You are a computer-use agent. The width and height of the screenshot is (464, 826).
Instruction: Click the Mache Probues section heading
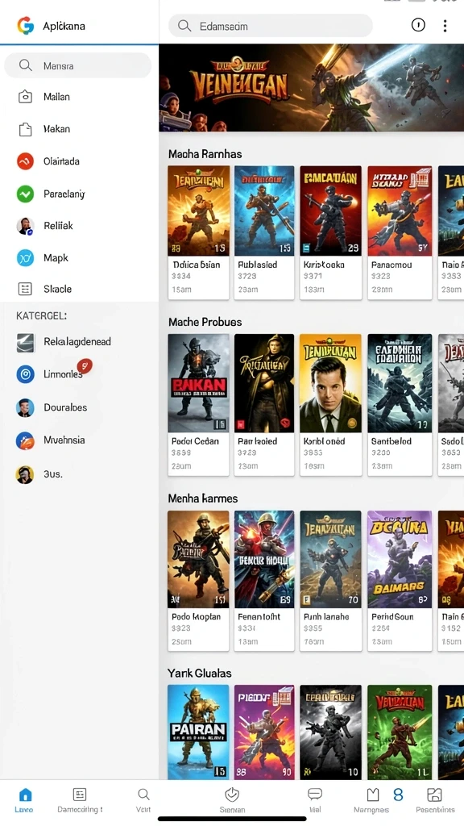coord(205,322)
